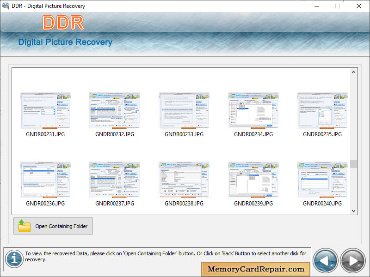The width and height of the screenshot is (370, 277).
Task: Select the GNDR00237.JPG thumbnail
Action: point(115,180)
